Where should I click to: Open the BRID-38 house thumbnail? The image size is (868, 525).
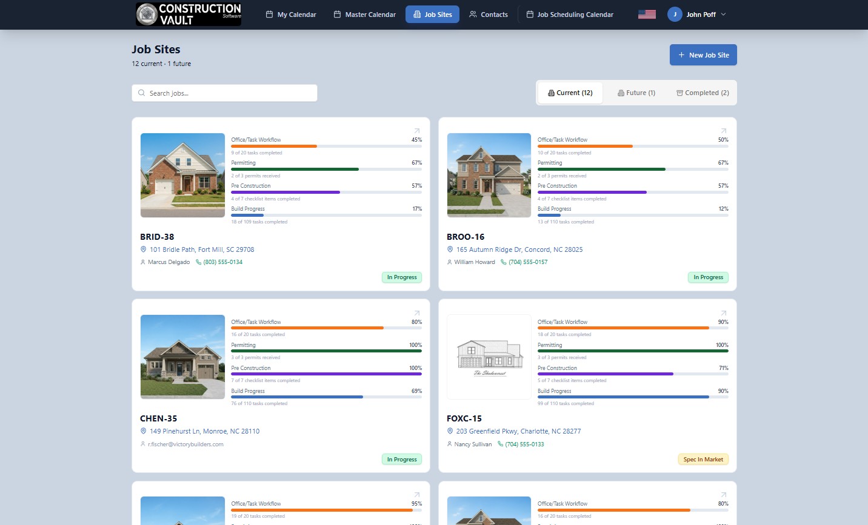point(182,175)
